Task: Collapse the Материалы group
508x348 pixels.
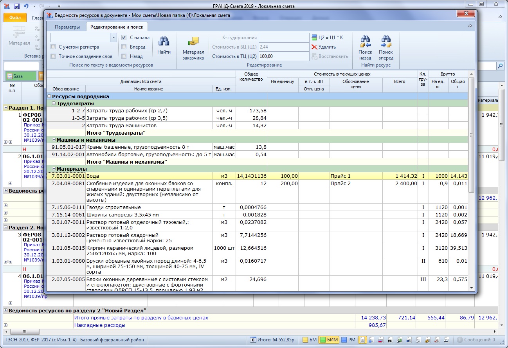Action: [x=54, y=169]
